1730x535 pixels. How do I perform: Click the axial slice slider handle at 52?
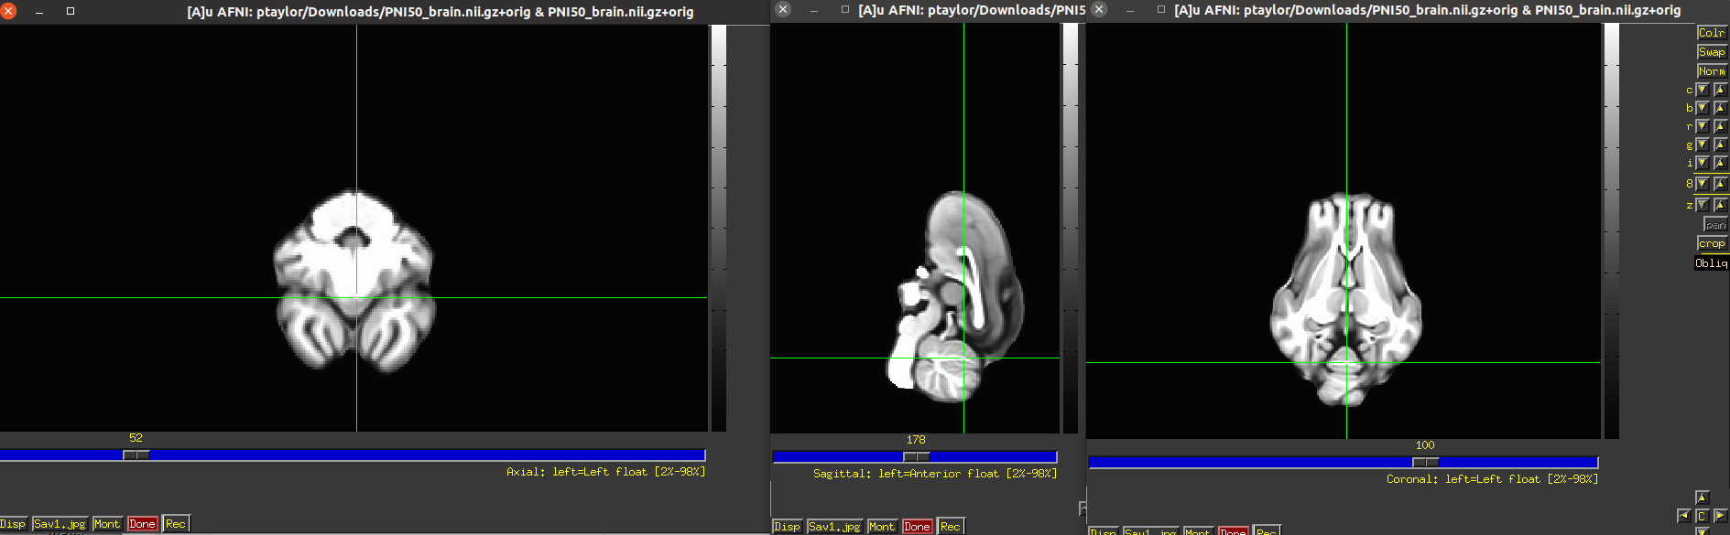[136, 455]
